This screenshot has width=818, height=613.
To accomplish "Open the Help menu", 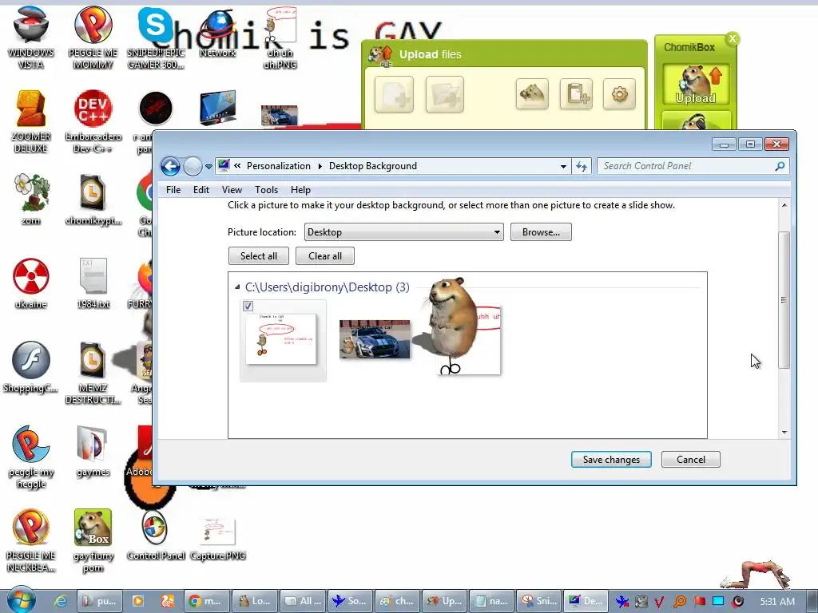I will 300,190.
